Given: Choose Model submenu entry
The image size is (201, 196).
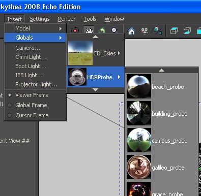Looking at the screenshot, I should coord(35,28).
